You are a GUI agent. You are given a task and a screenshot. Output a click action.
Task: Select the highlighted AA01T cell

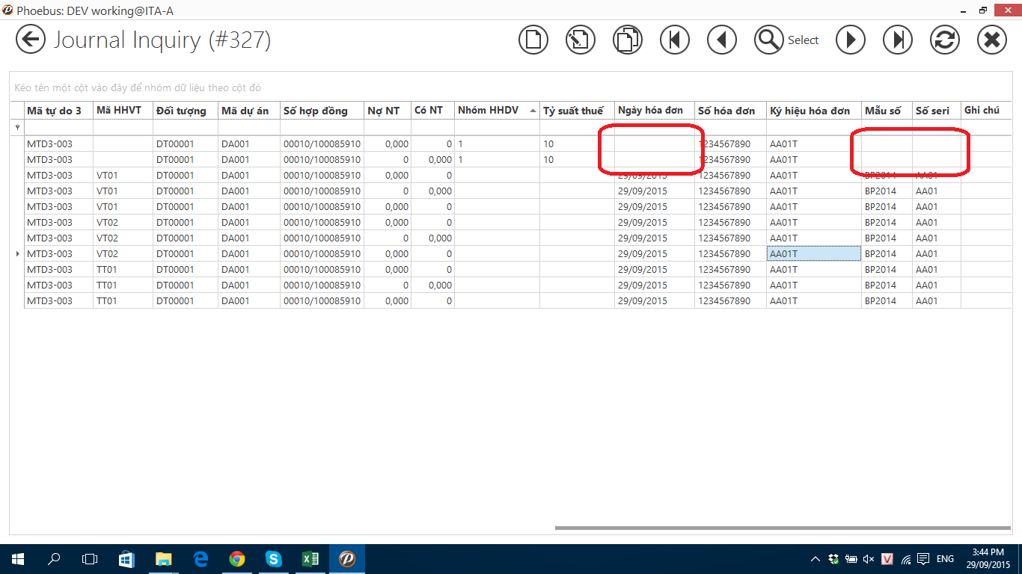tap(813, 254)
